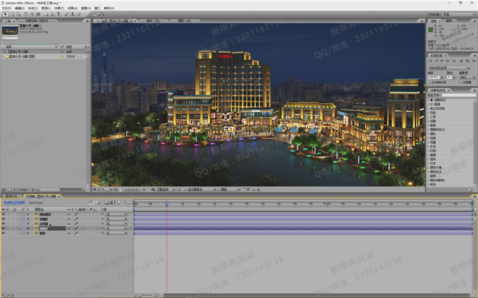Open the 完整品质 resolution dropdown
This screenshot has height=298, width=478.
tap(167, 189)
